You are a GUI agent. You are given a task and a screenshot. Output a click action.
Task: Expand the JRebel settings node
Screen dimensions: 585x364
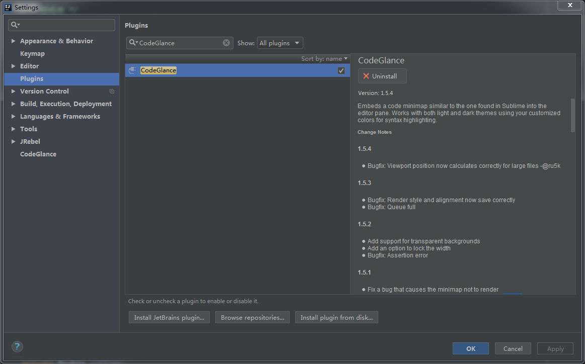(14, 141)
